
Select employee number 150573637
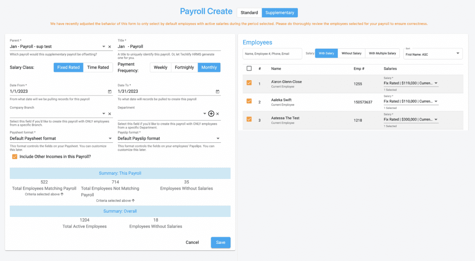pos(363,102)
